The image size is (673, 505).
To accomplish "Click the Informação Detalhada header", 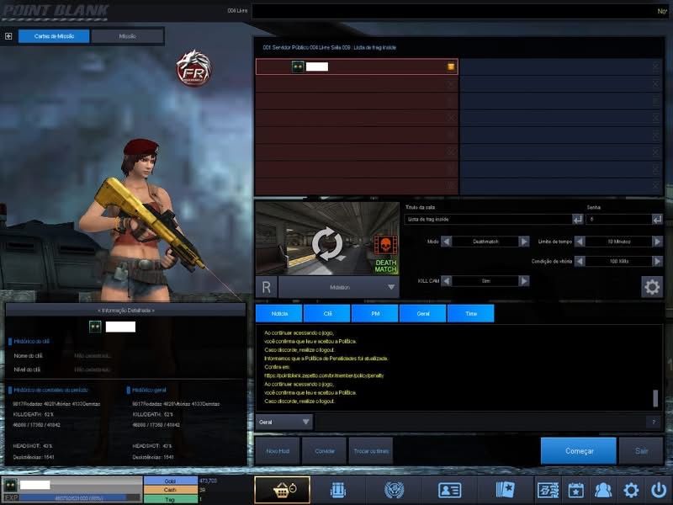I will [125, 310].
